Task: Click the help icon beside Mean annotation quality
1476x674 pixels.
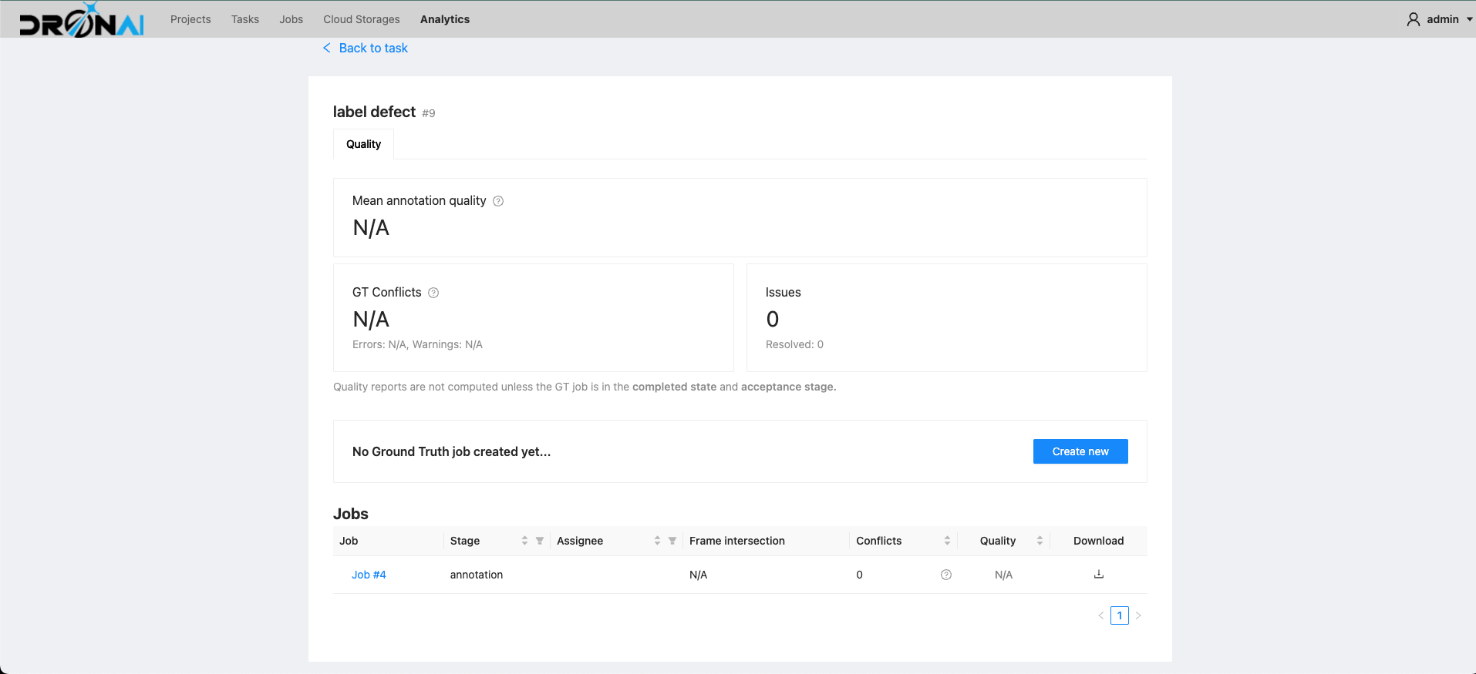Action: click(498, 201)
